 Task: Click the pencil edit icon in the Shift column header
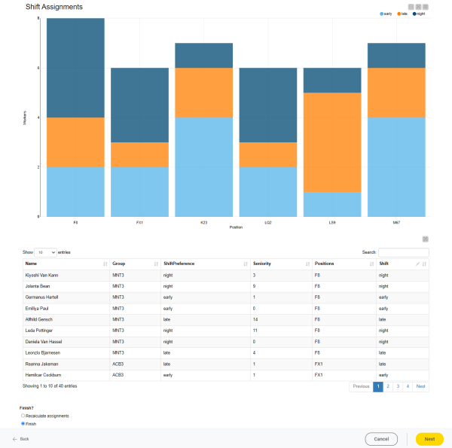click(x=417, y=264)
